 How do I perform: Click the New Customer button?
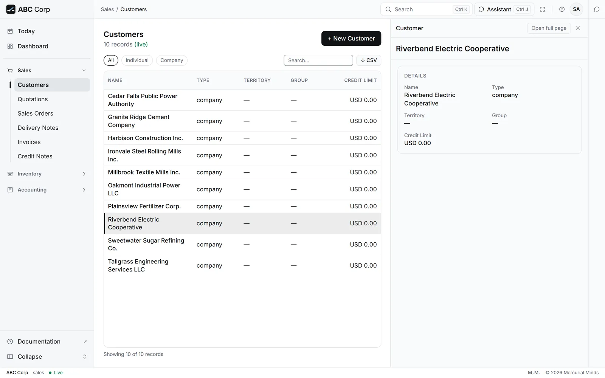click(x=351, y=39)
